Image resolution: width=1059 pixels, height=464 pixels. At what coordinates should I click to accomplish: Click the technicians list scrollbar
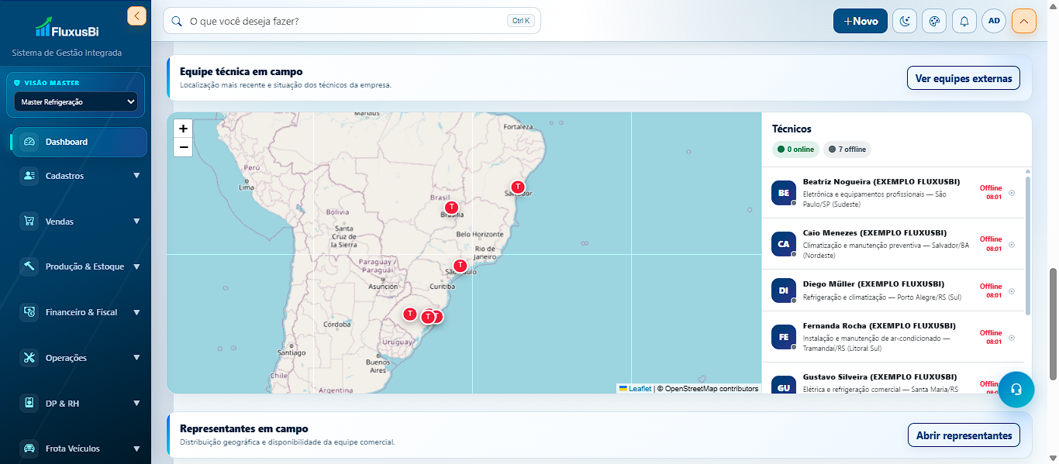coord(1028,245)
